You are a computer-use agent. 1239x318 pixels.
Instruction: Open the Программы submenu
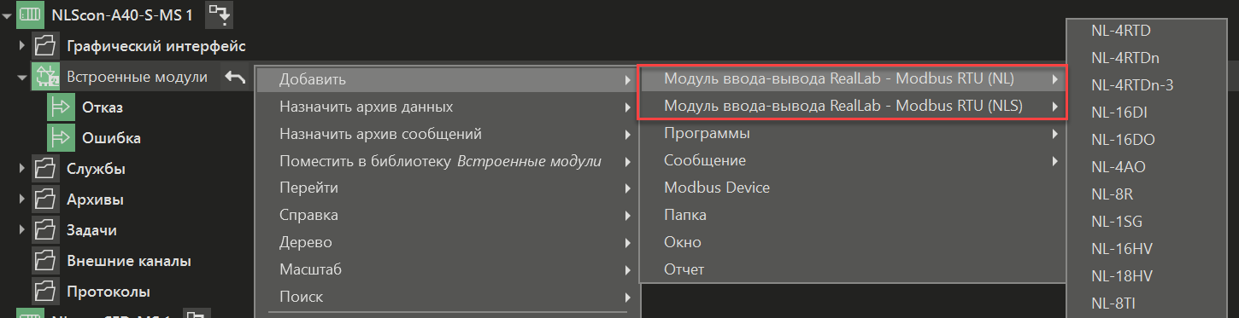(853, 134)
